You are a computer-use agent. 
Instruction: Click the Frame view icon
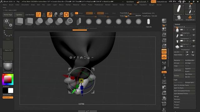coord(164,82)
